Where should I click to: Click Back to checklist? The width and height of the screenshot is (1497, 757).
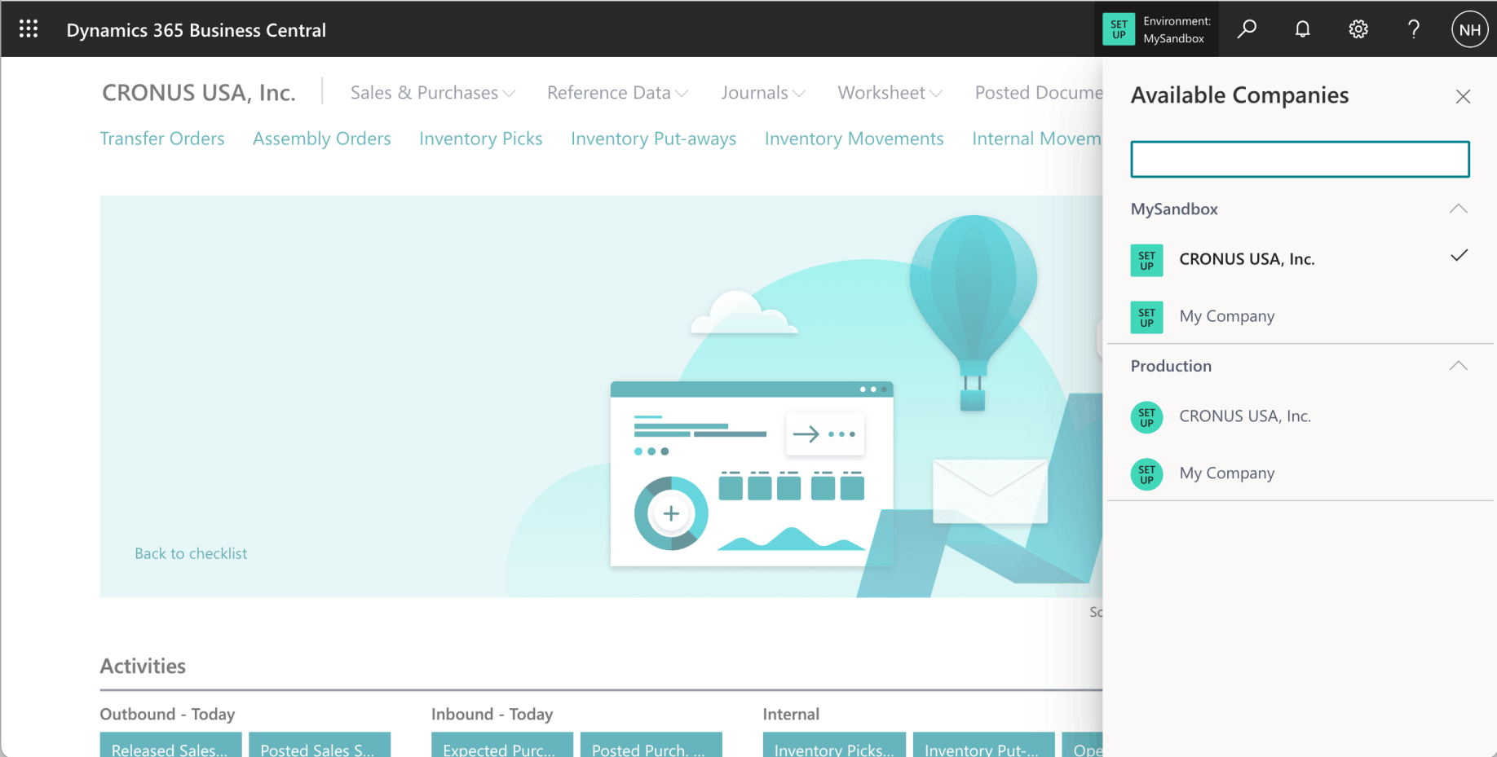tap(191, 553)
